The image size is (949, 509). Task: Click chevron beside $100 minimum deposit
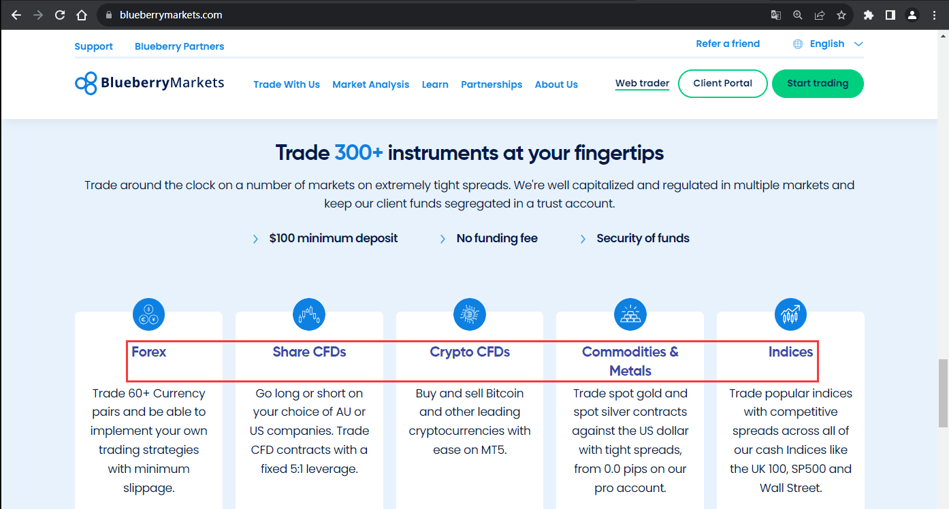pyautogui.click(x=255, y=239)
